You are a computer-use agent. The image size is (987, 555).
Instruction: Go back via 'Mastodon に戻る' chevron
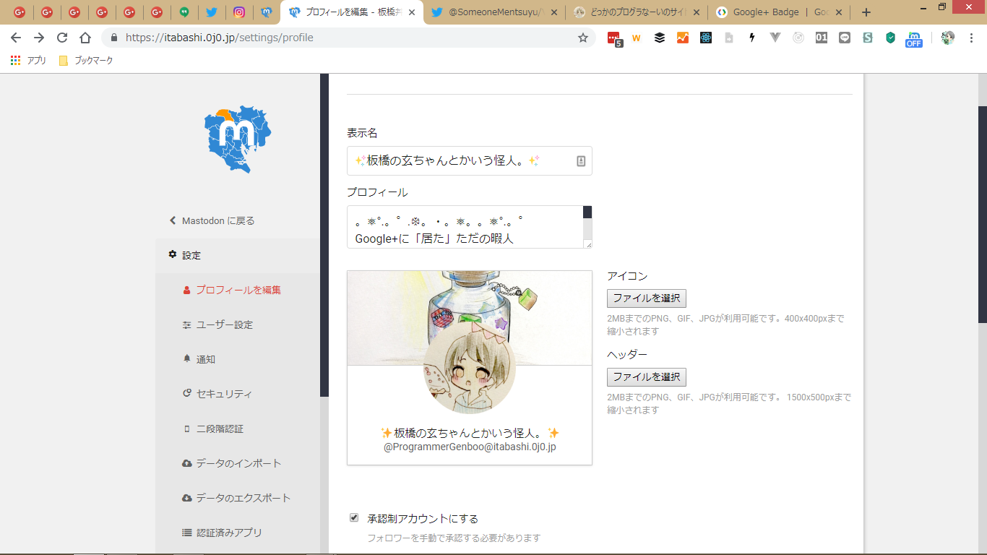coord(173,220)
